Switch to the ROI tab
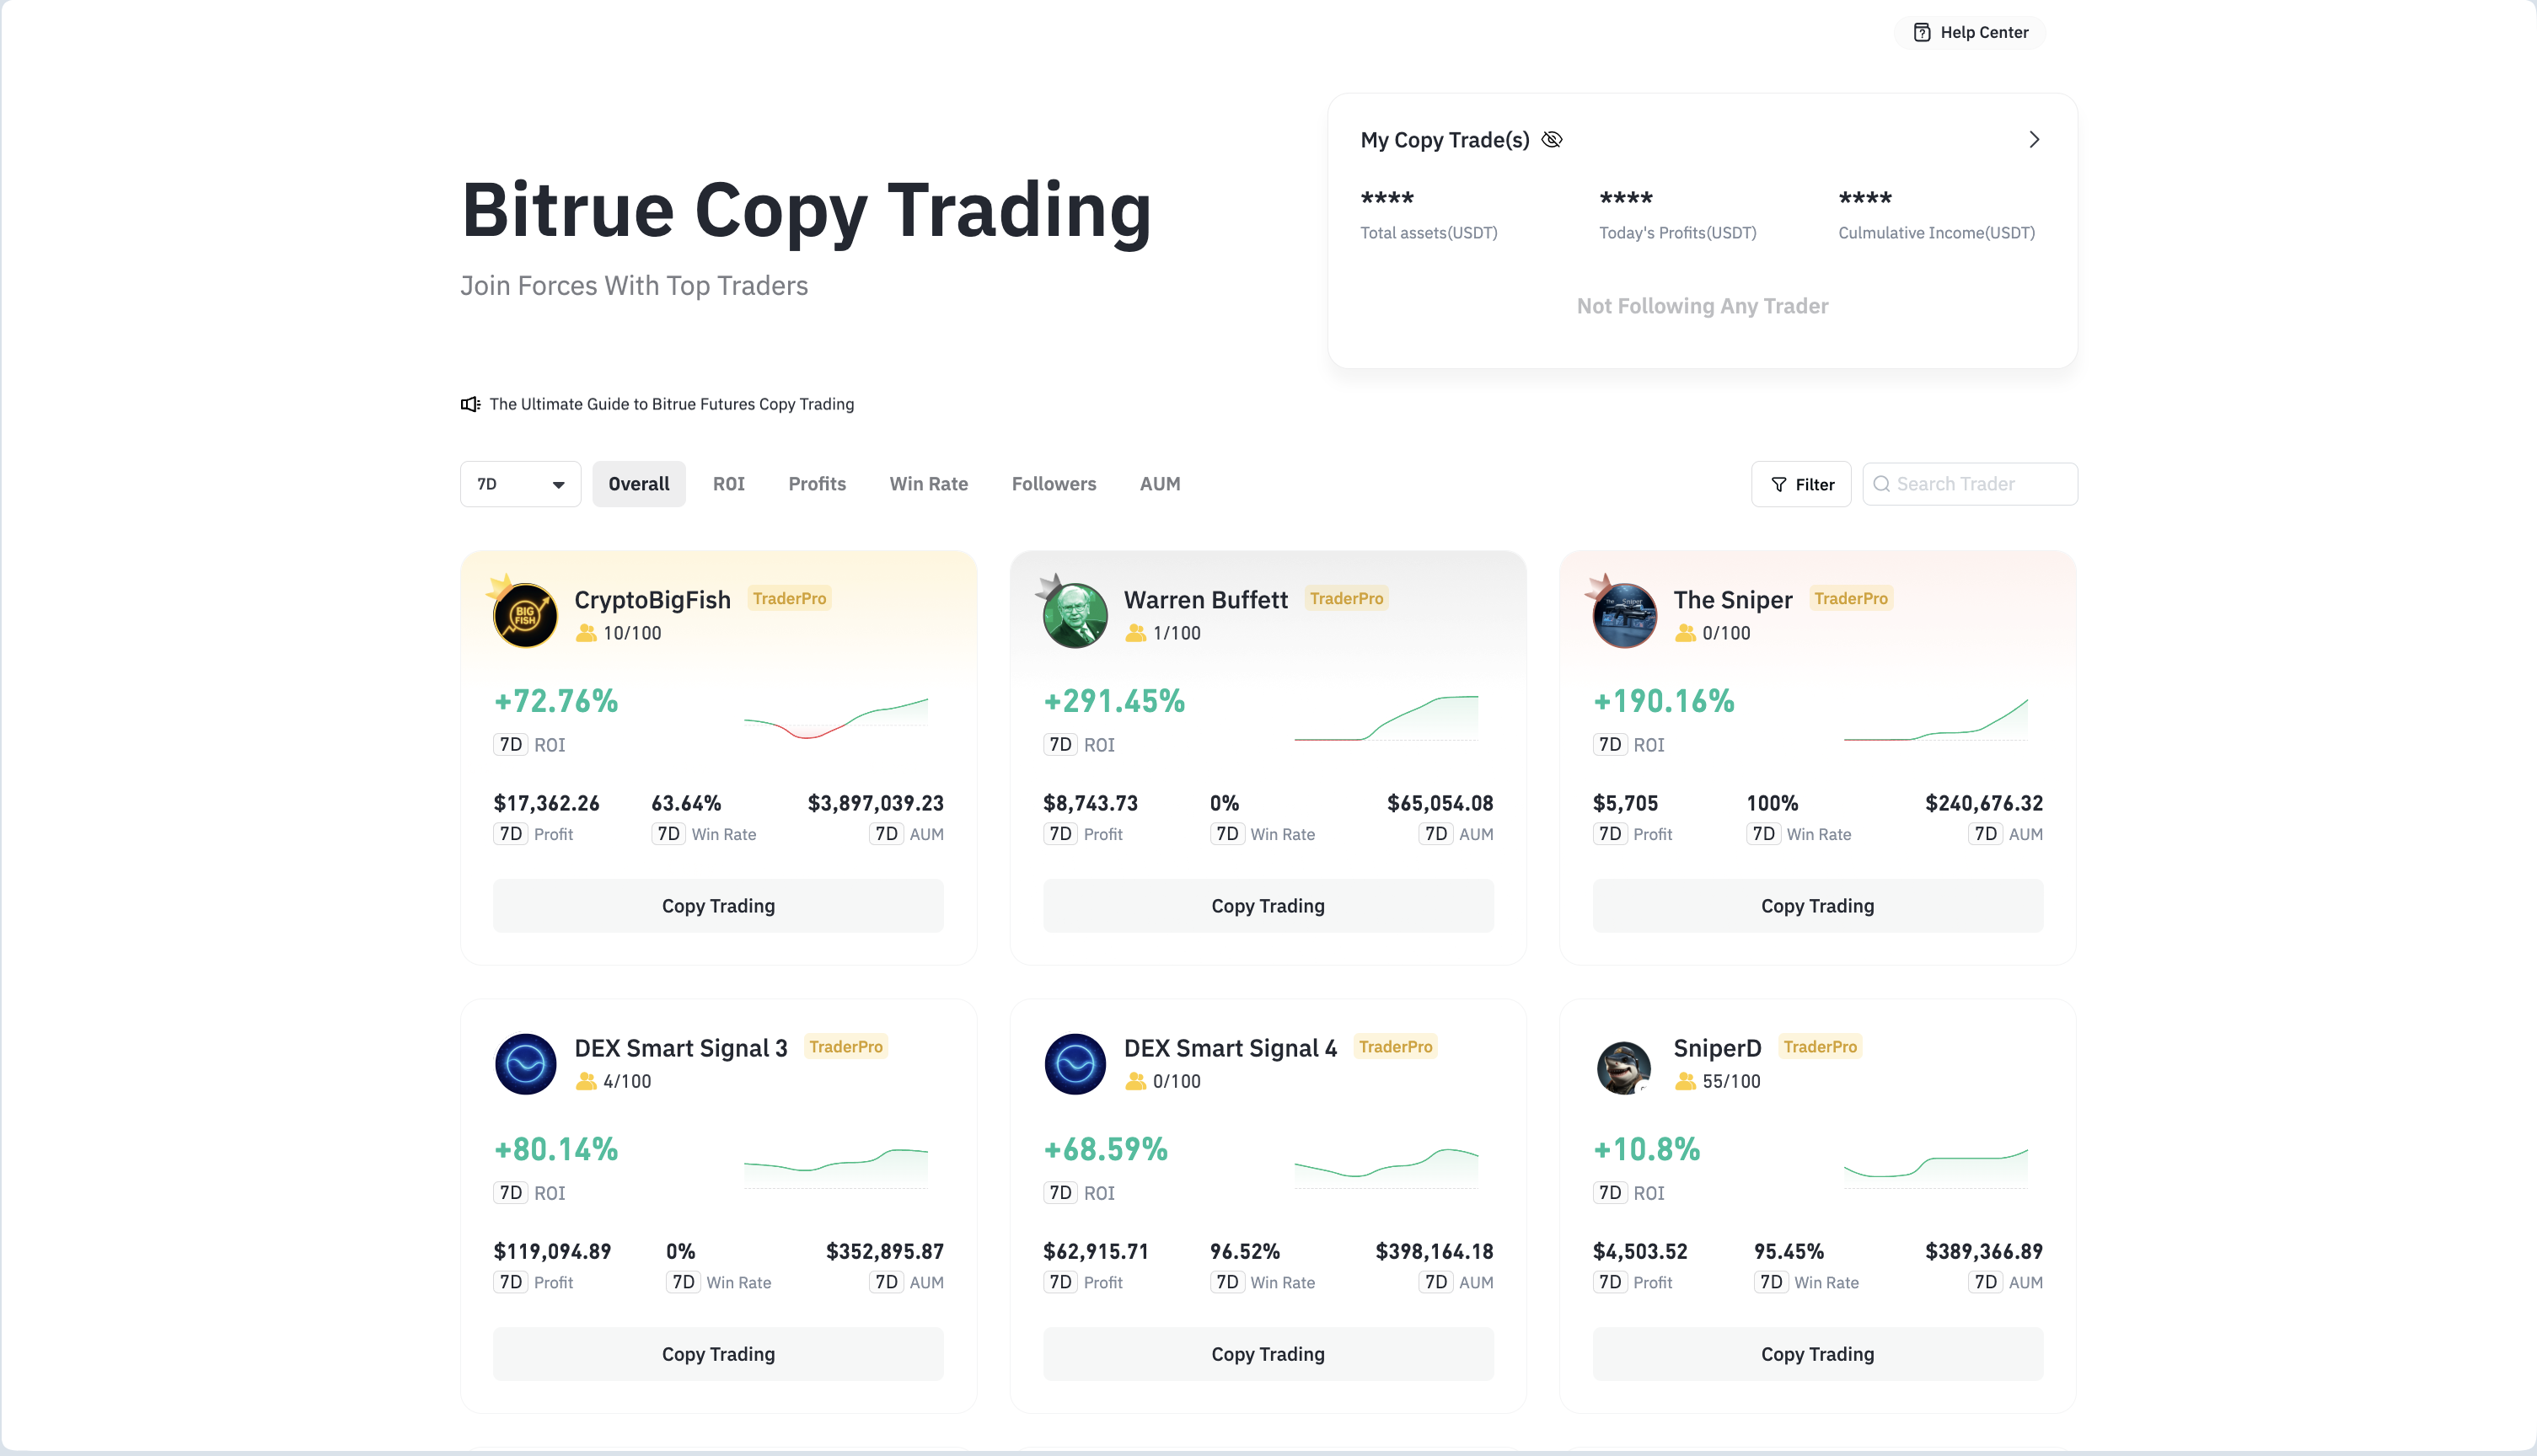Screen dimensions: 2537x1456 click(x=728, y=484)
